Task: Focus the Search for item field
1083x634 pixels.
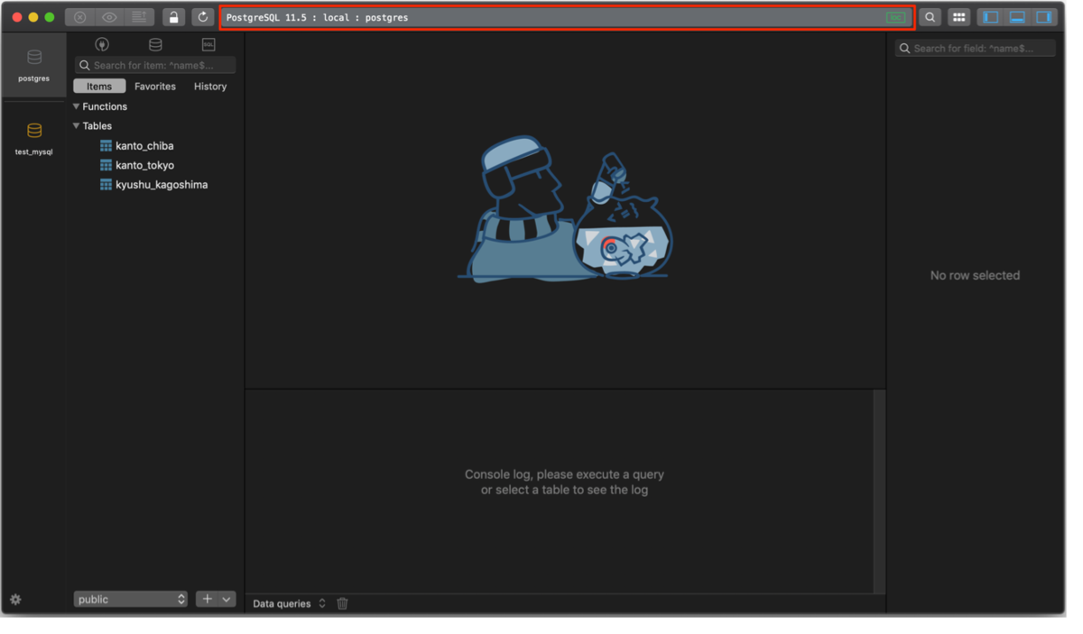Action: click(155, 65)
